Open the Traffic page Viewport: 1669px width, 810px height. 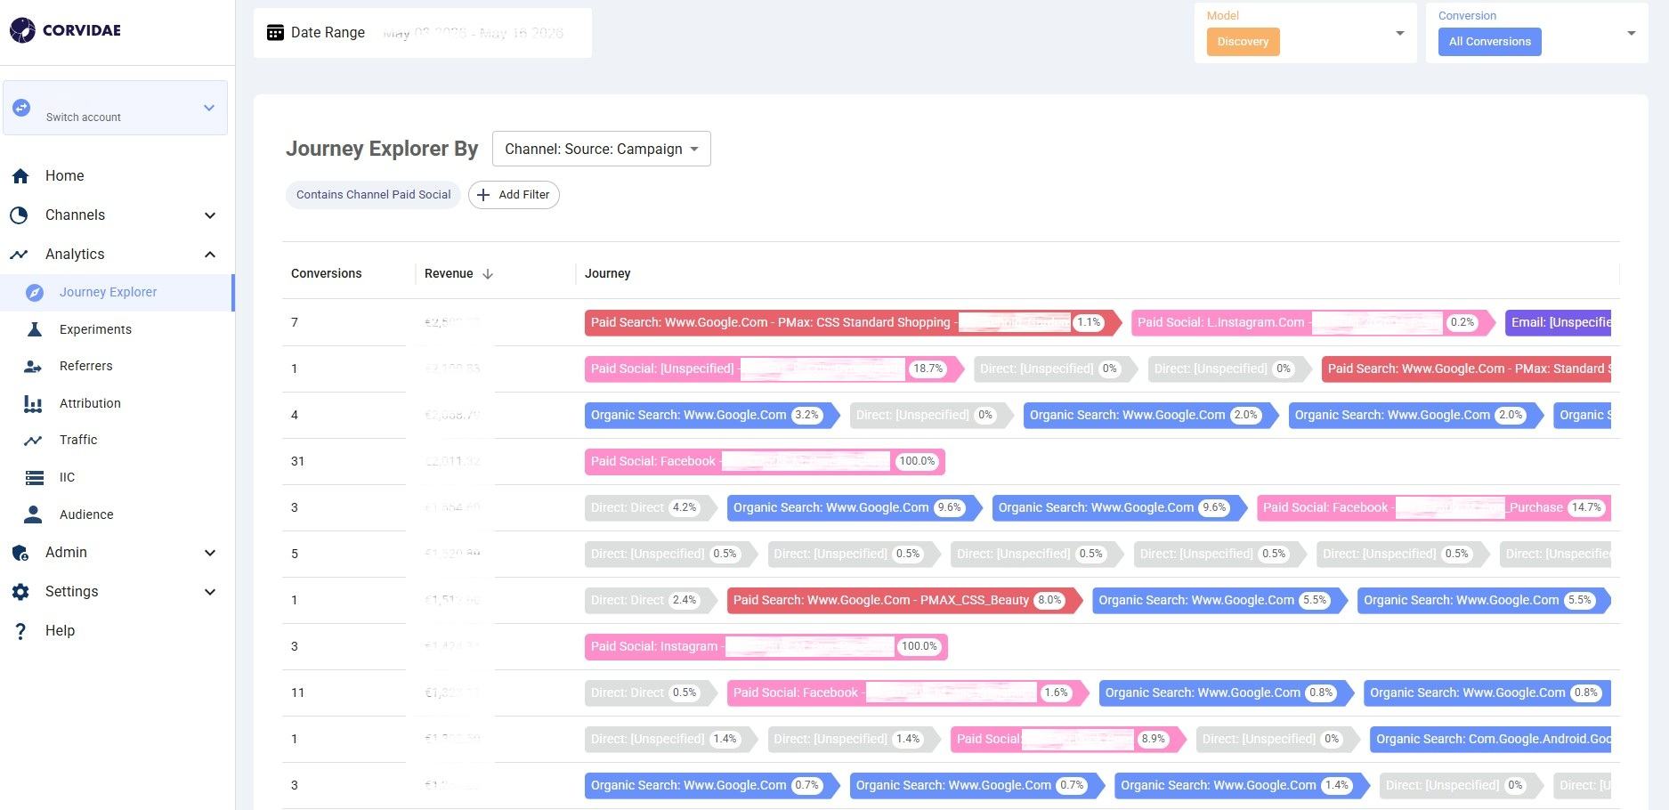pos(117,441)
